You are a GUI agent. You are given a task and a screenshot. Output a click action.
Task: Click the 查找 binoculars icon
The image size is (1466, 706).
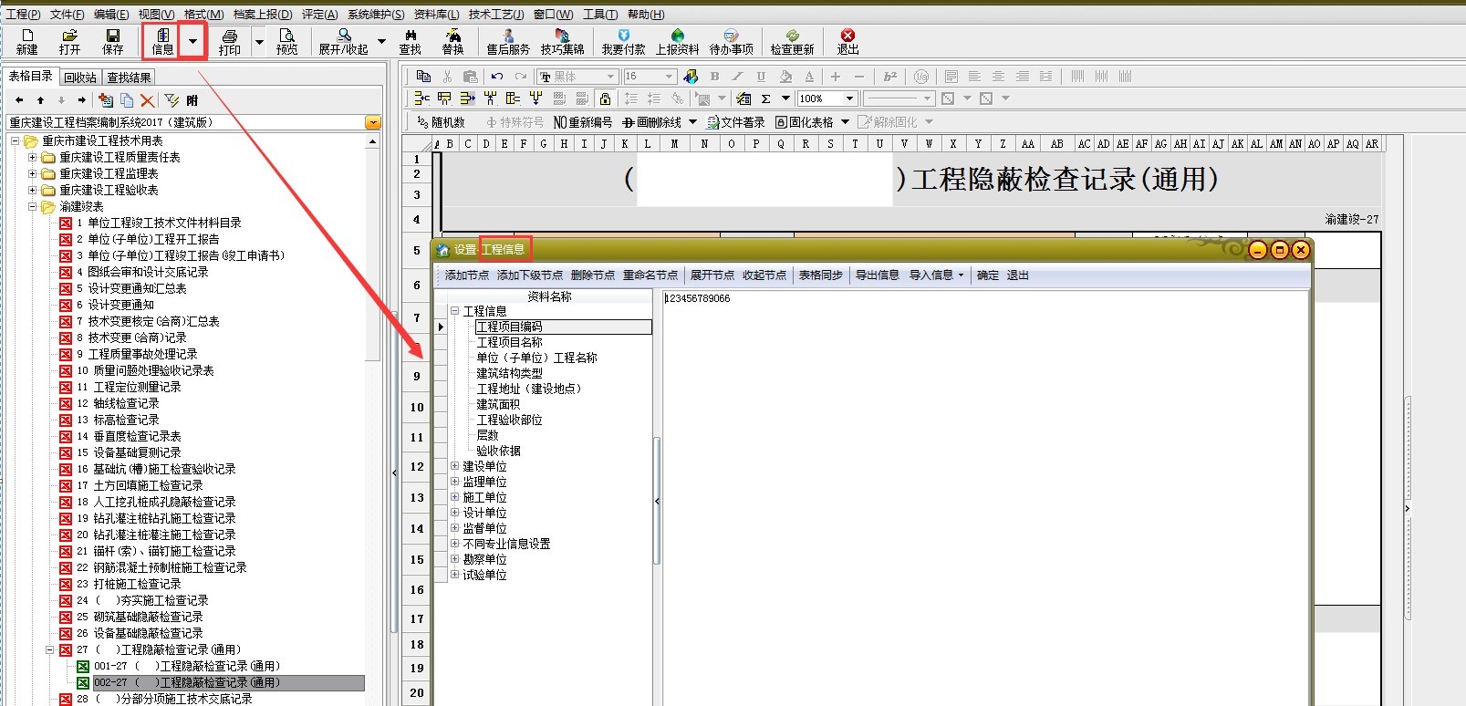click(x=410, y=41)
